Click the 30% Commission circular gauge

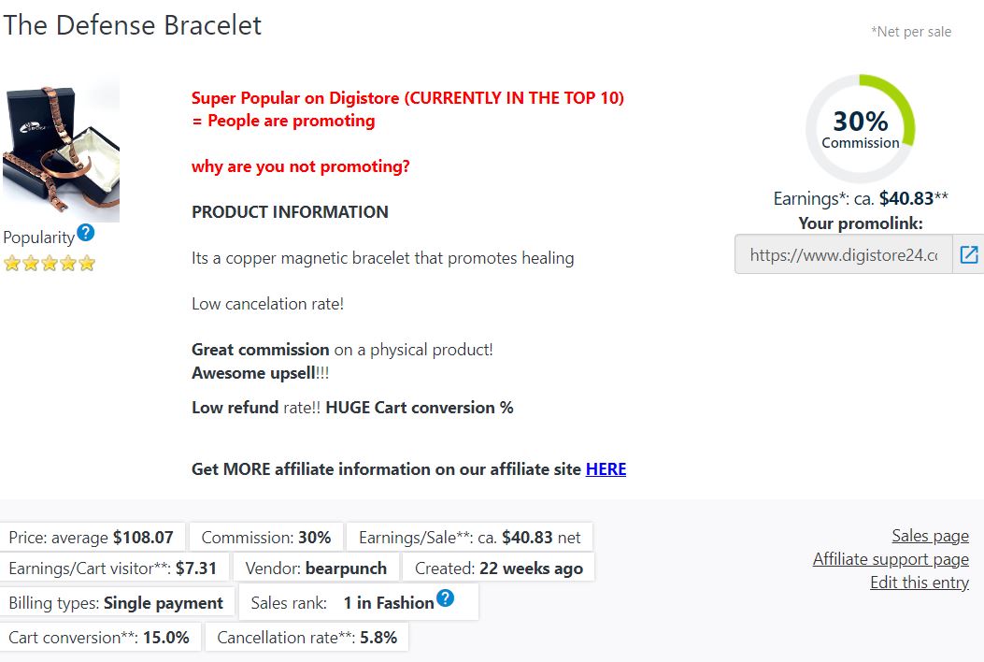(861, 129)
